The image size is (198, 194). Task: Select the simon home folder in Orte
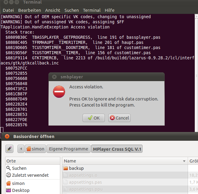pos(18,183)
